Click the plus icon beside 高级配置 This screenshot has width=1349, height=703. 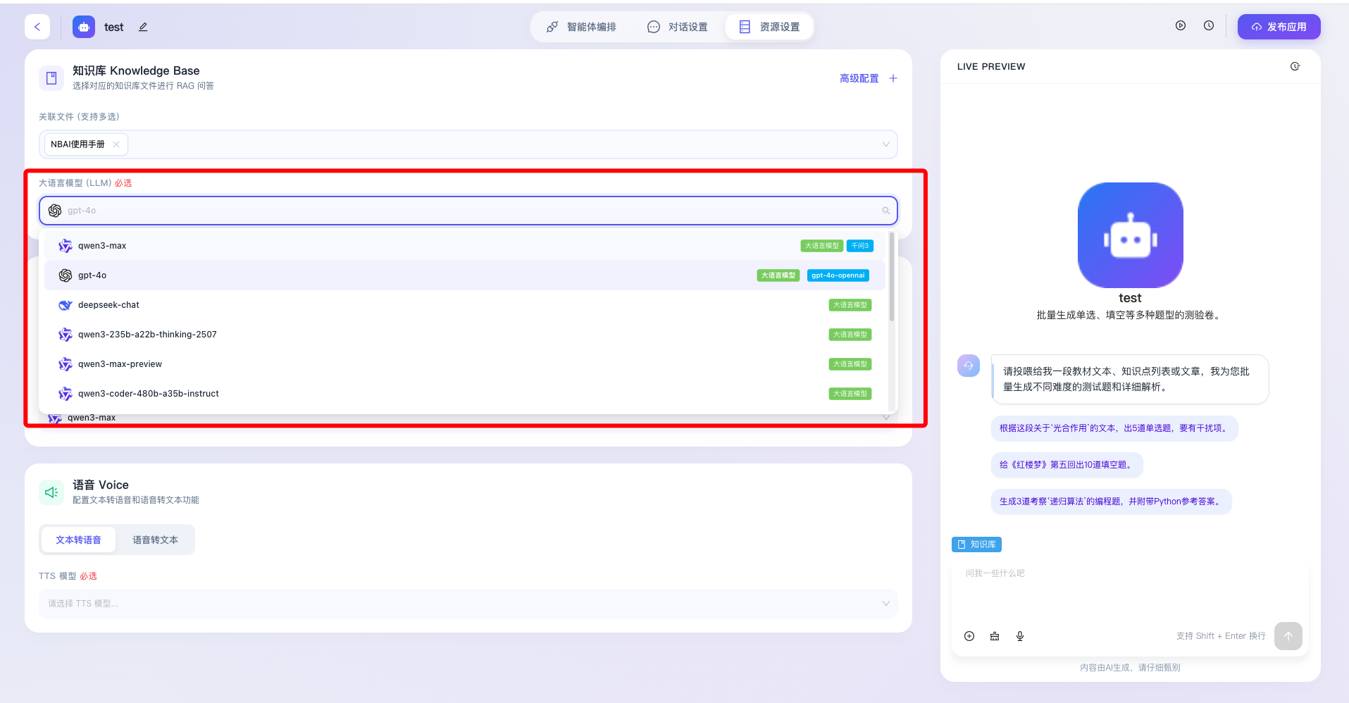[x=893, y=78]
